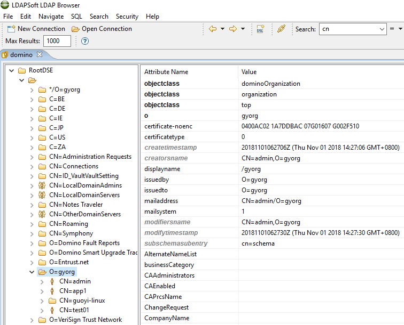
Task: Expand the C=DE tree node
Action: point(32,109)
